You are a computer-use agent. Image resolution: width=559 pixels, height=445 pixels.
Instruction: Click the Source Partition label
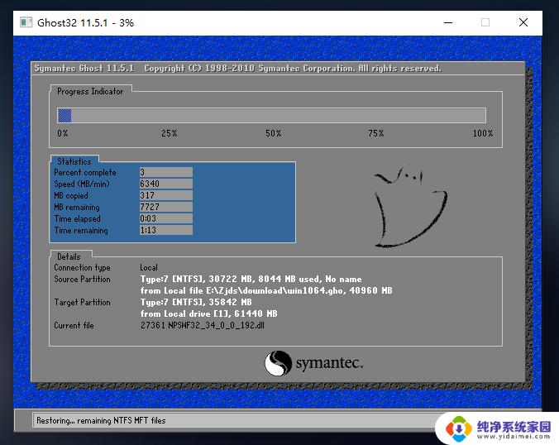click(82, 280)
